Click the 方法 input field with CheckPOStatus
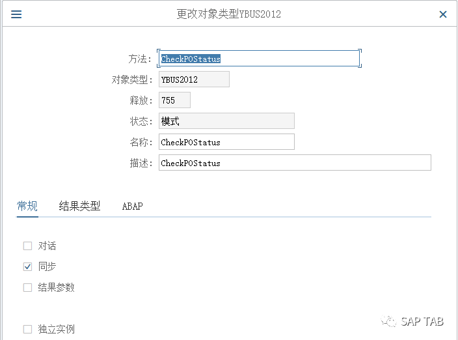The image size is (458, 340). point(260,59)
